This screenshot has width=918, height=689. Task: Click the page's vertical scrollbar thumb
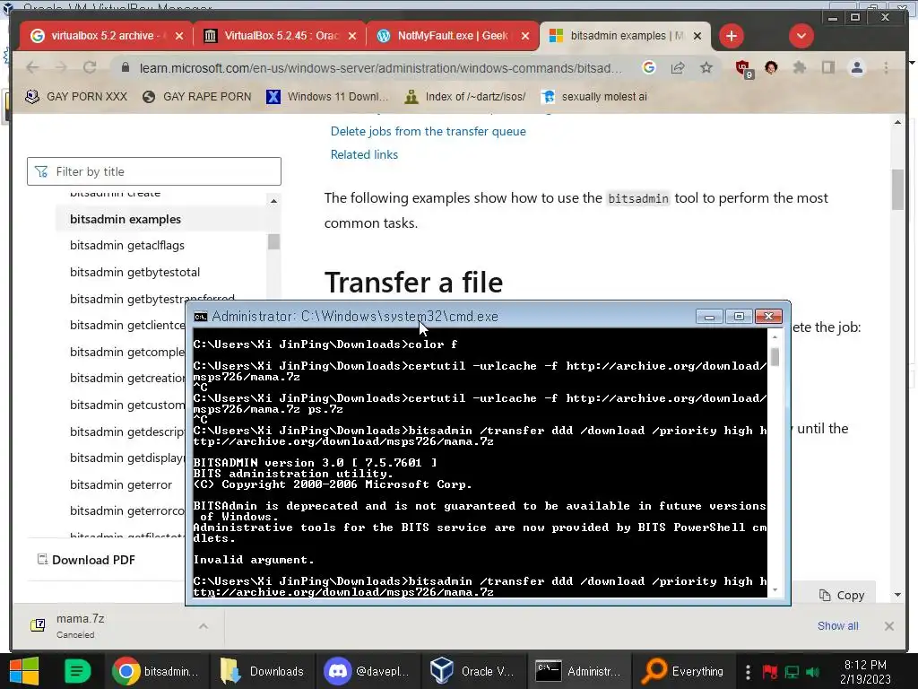[x=897, y=188]
